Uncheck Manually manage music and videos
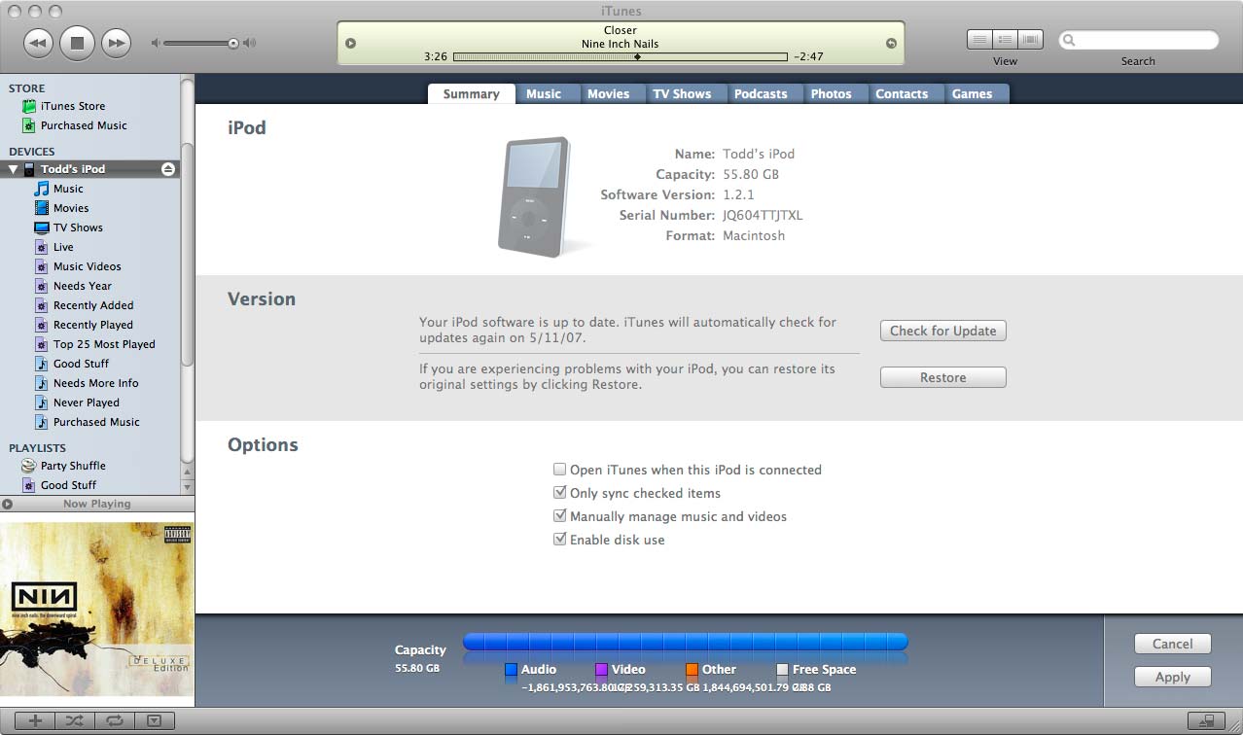The width and height of the screenshot is (1243, 735). (x=559, y=516)
